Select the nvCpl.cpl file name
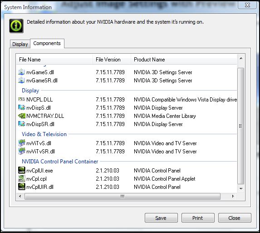Viewport: 260px width, 233px height. (x=36, y=179)
